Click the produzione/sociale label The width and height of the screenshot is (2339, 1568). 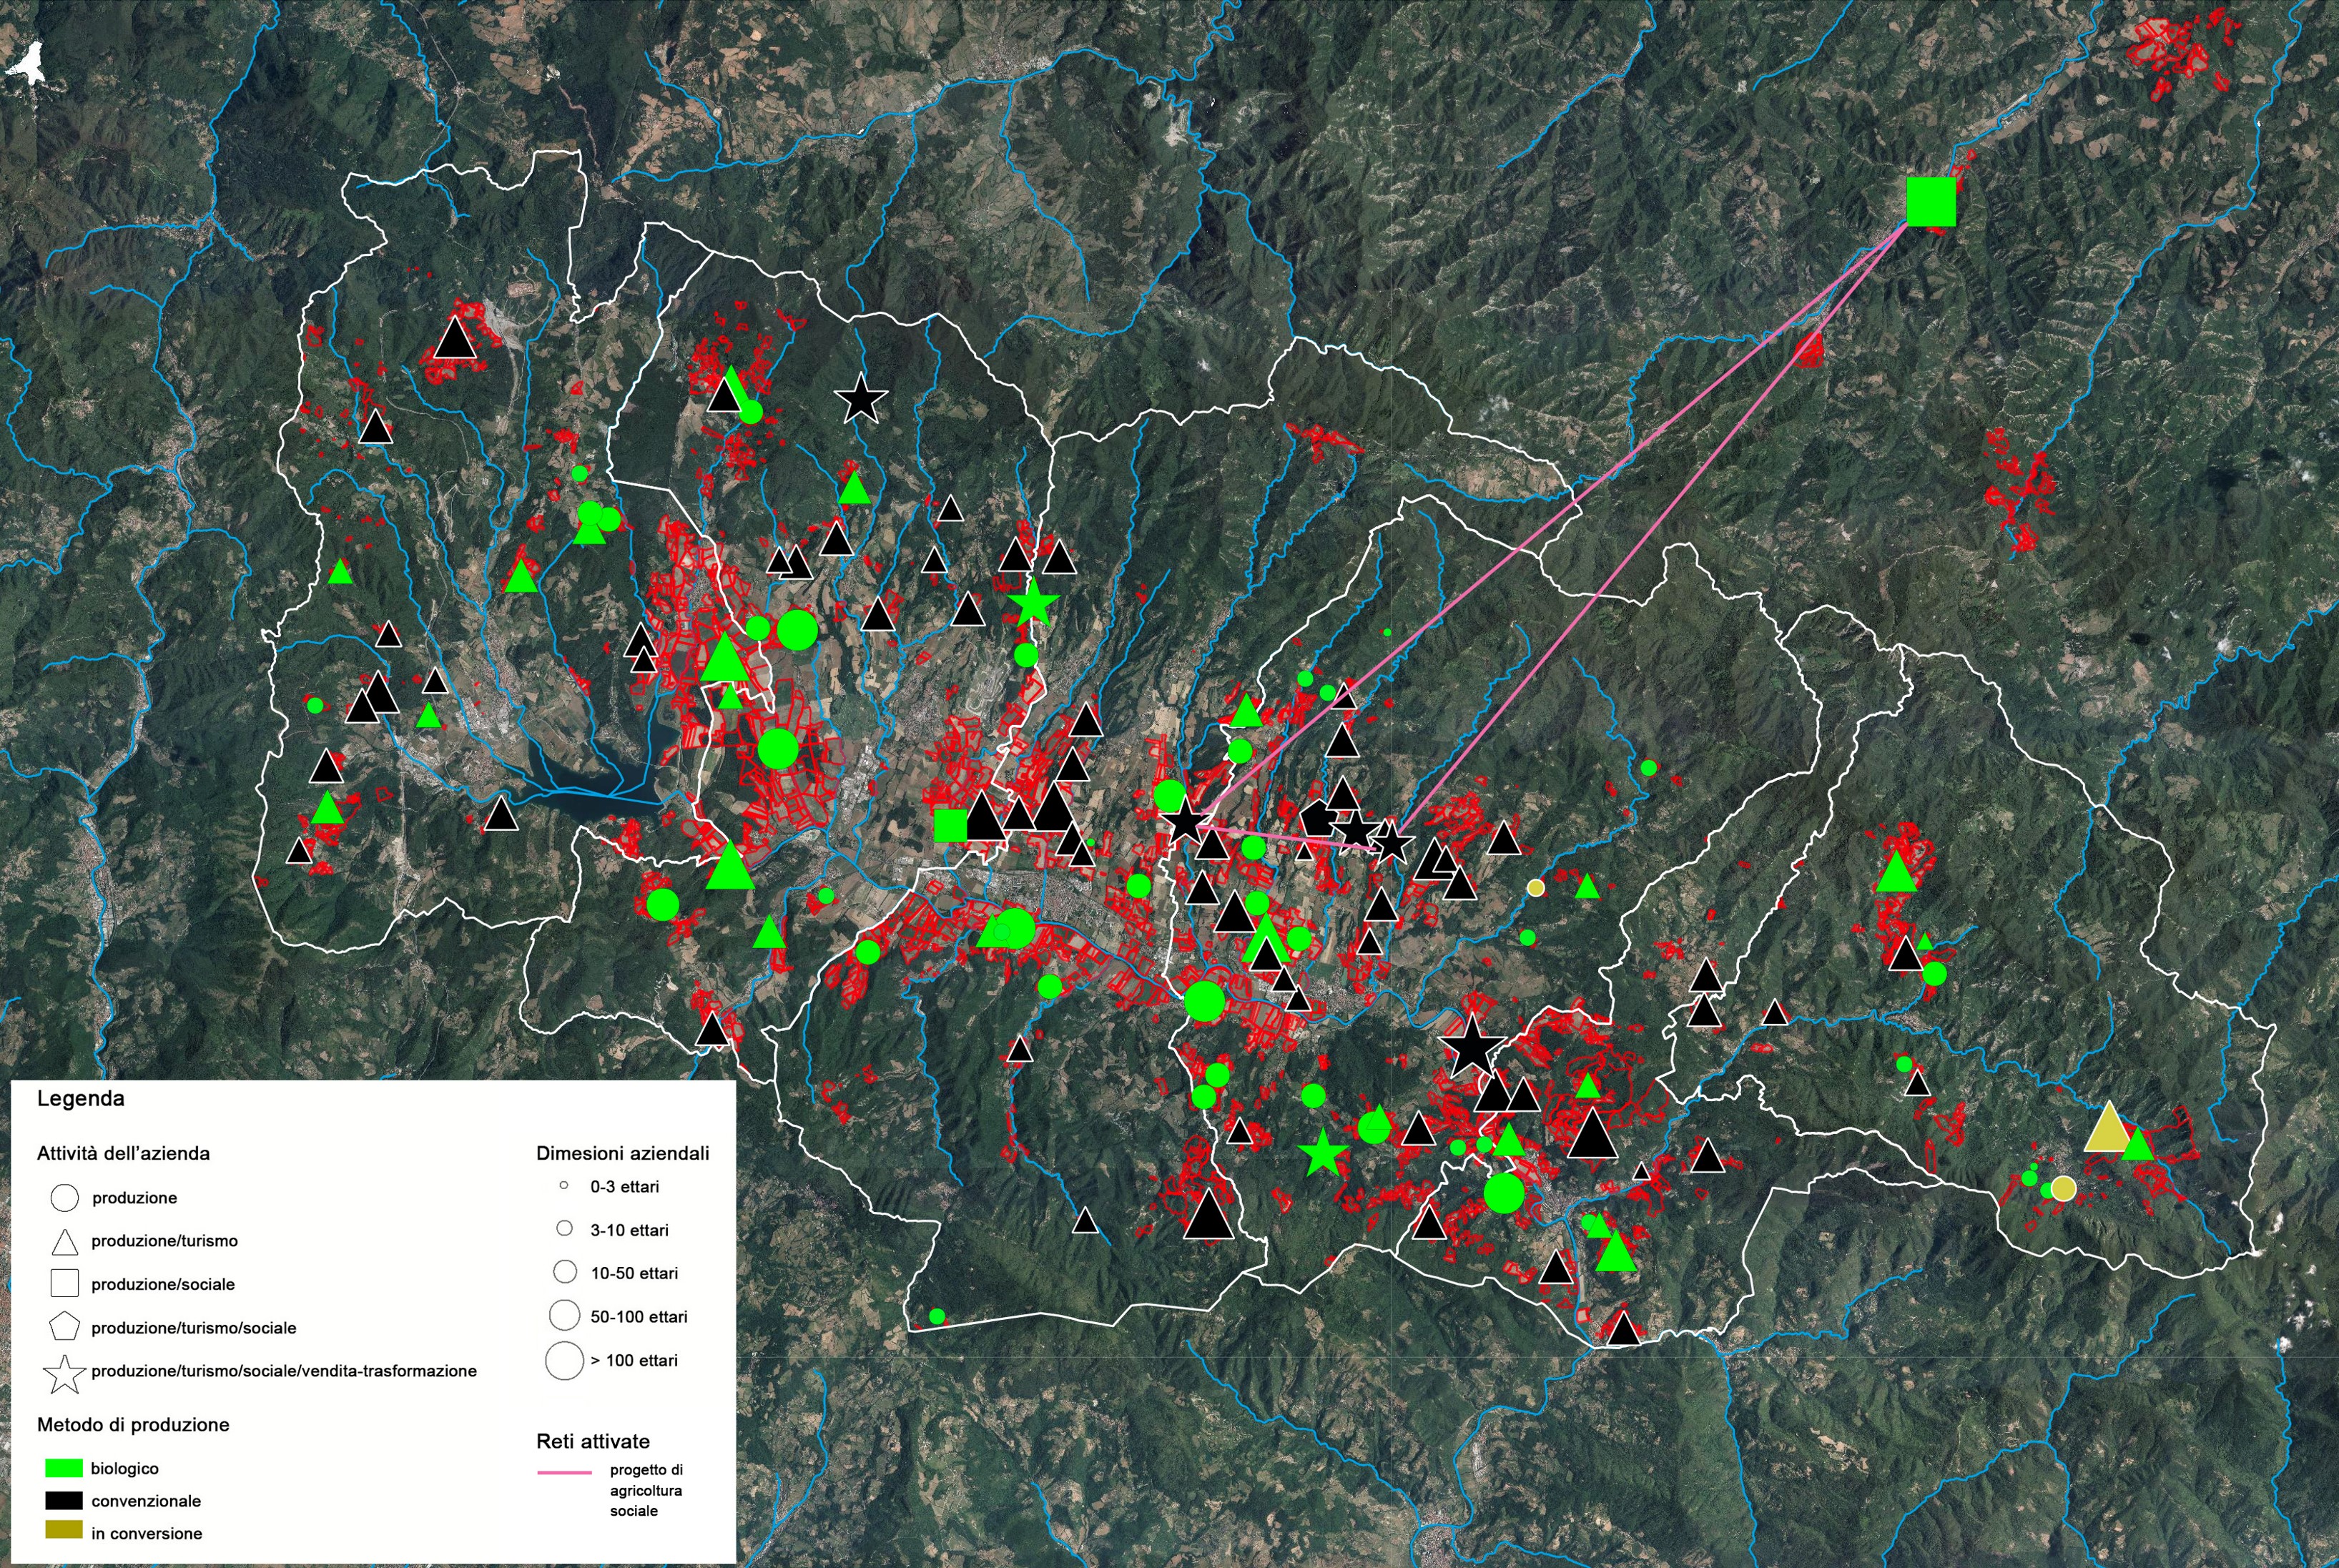[163, 1284]
